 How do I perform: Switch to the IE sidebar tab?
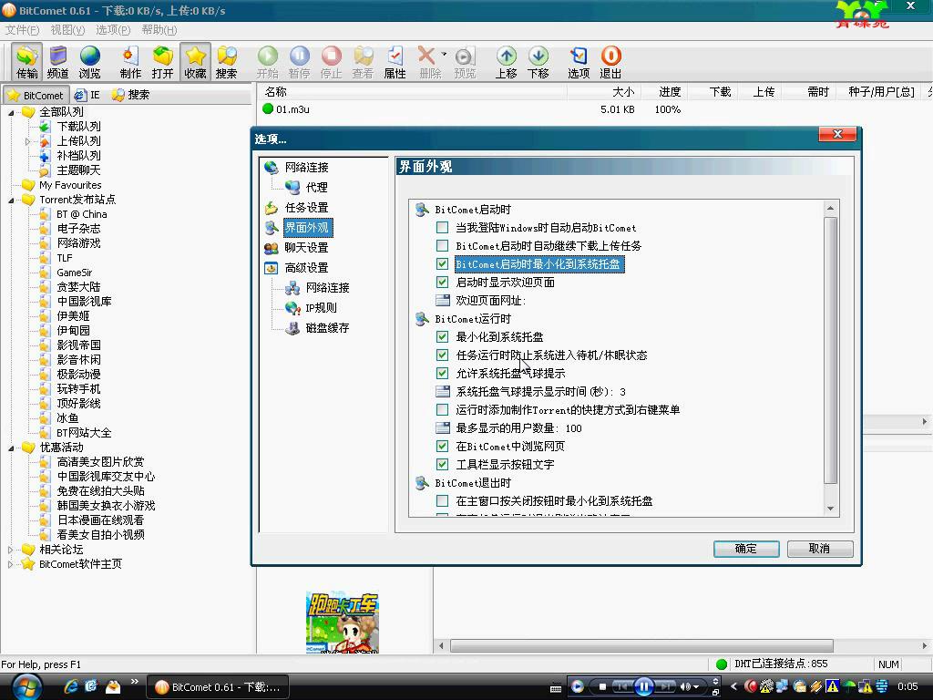[x=88, y=95]
